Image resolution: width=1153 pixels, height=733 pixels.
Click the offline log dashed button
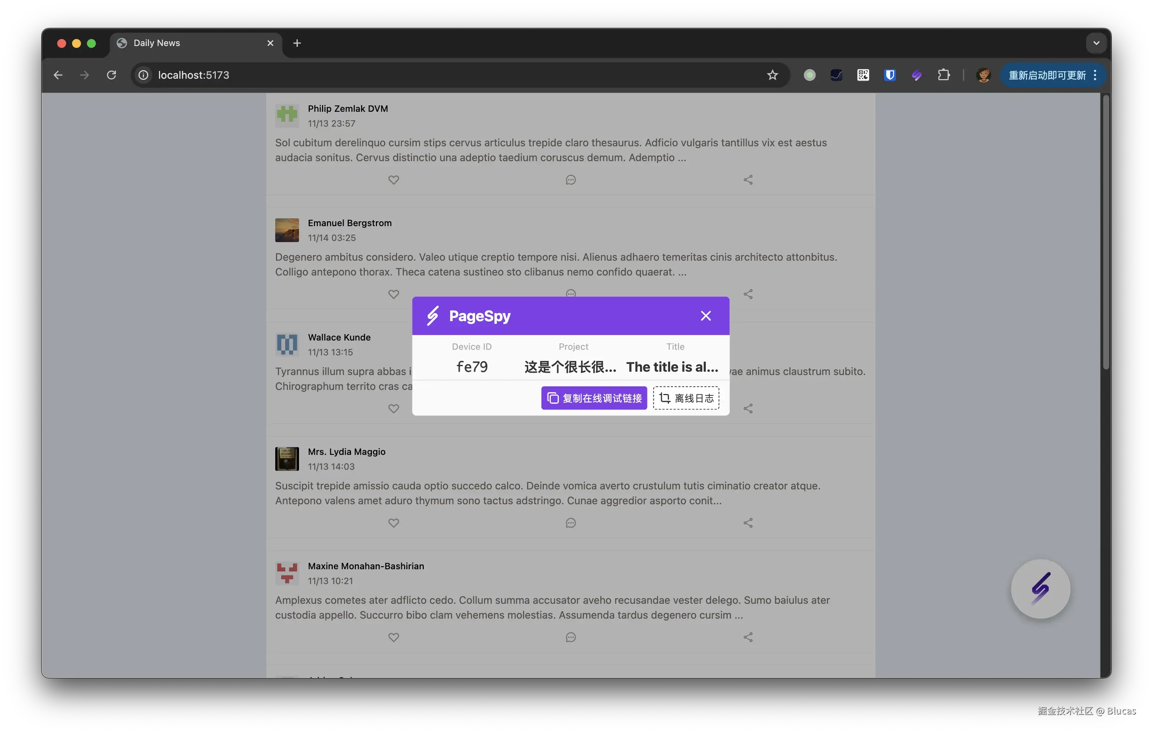point(686,398)
